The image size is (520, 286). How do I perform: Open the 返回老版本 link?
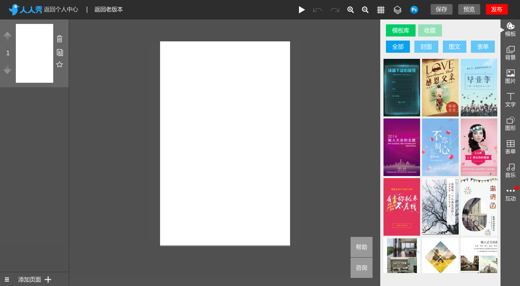[108, 9]
